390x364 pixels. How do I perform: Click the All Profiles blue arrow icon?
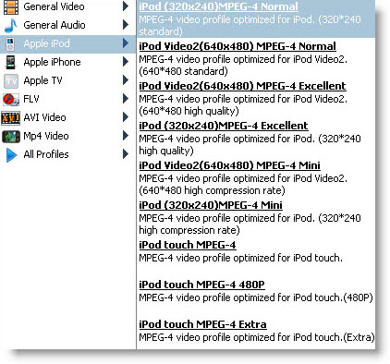click(11, 155)
